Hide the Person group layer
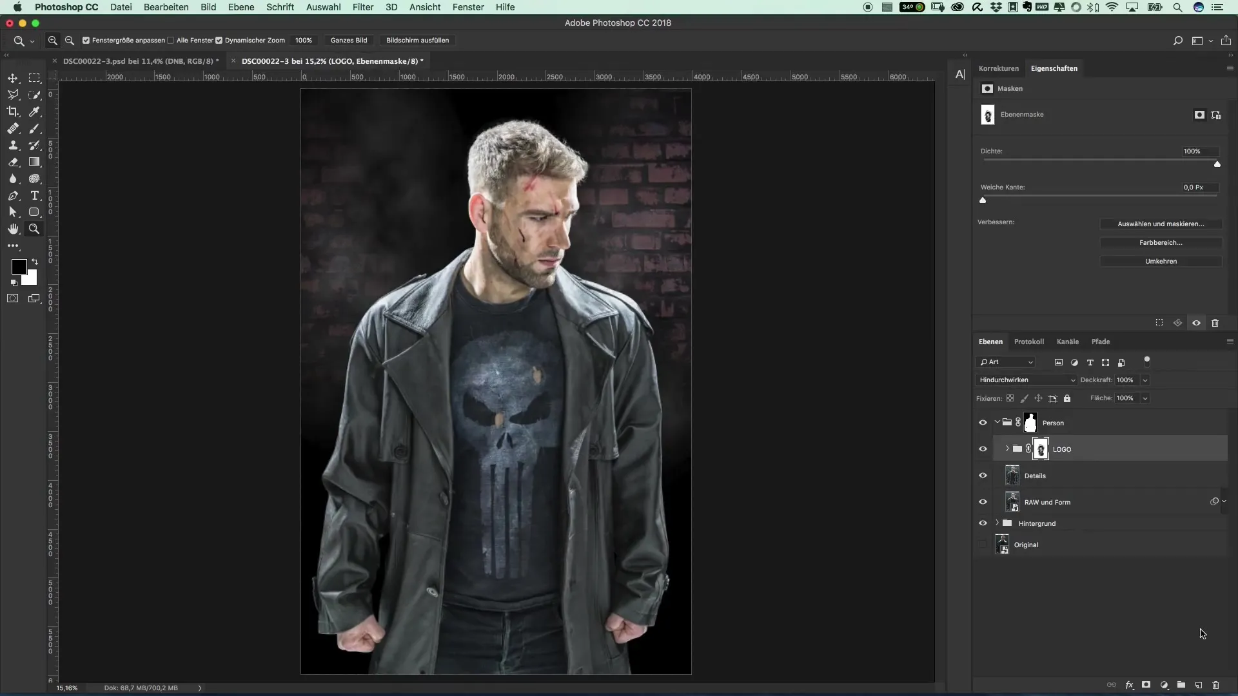Screen dimensions: 1238x696 (983, 423)
